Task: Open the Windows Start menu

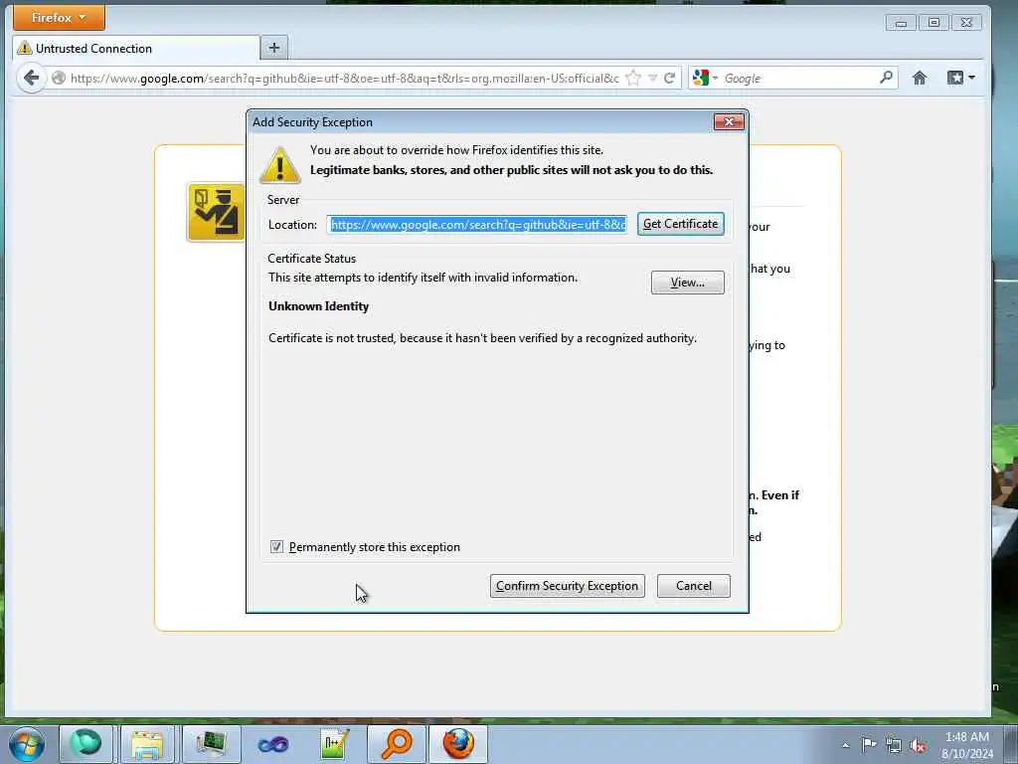Action: tap(27, 744)
